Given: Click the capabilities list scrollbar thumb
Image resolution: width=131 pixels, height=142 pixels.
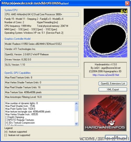Looking at the screenshot, I should [x=76, y=108].
